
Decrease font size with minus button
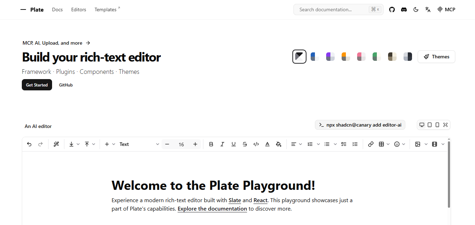click(167, 144)
